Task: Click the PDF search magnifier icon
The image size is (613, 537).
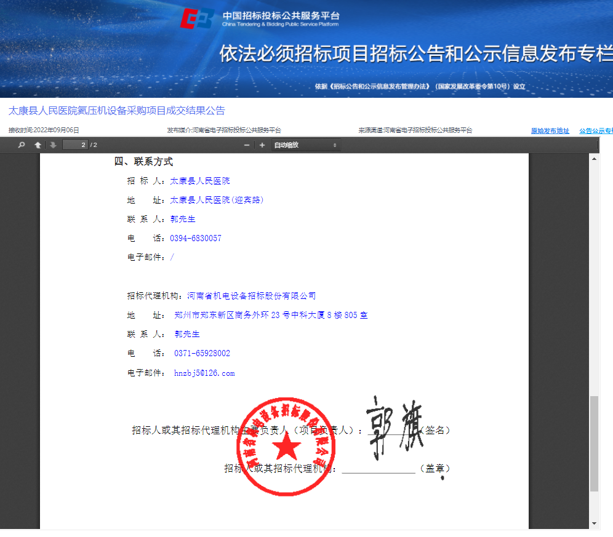Action: [22, 145]
